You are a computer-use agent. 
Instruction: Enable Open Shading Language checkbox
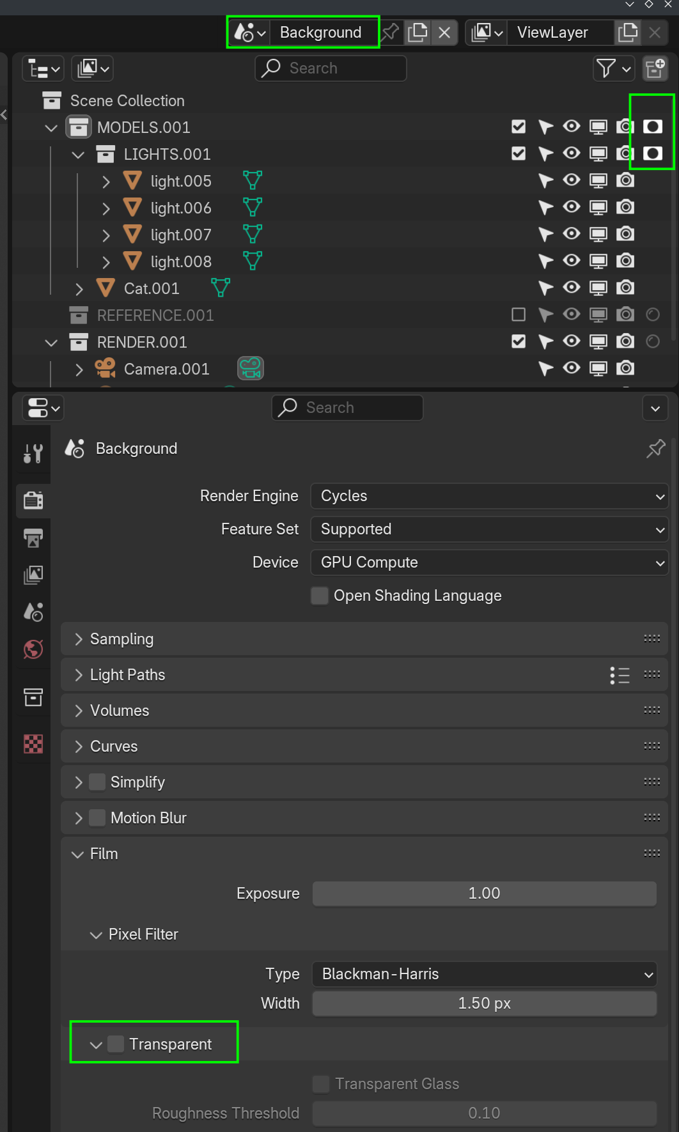320,596
